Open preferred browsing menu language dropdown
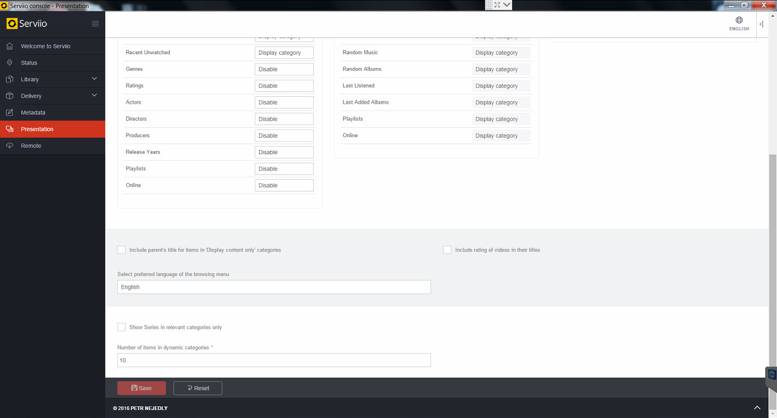 (274, 287)
